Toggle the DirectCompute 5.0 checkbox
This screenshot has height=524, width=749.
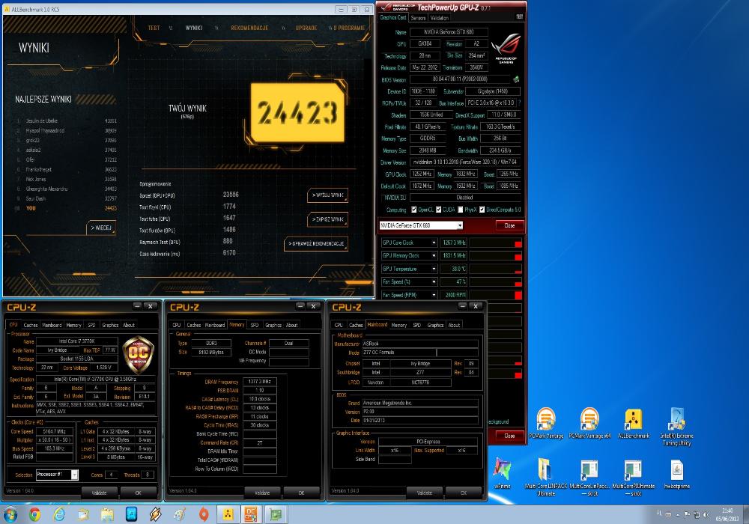tap(482, 210)
